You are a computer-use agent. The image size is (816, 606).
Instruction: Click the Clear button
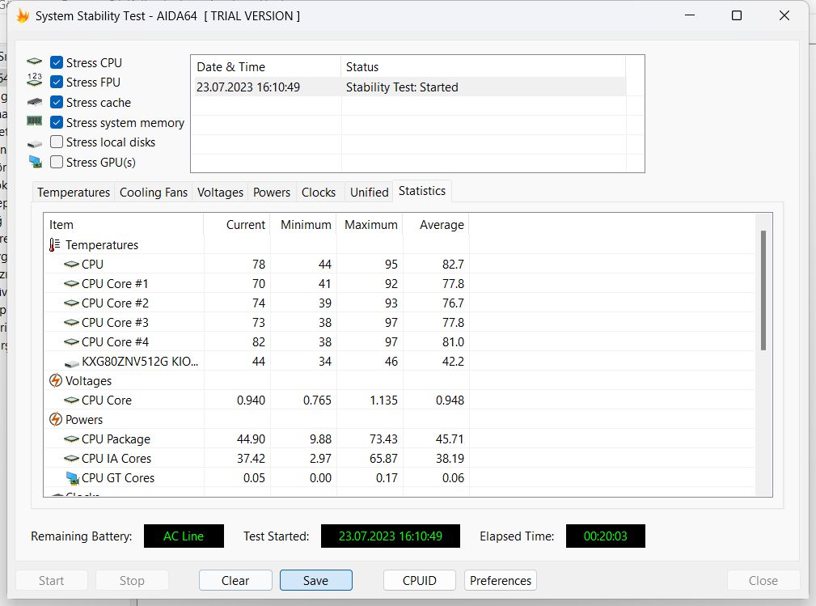click(x=235, y=580)
